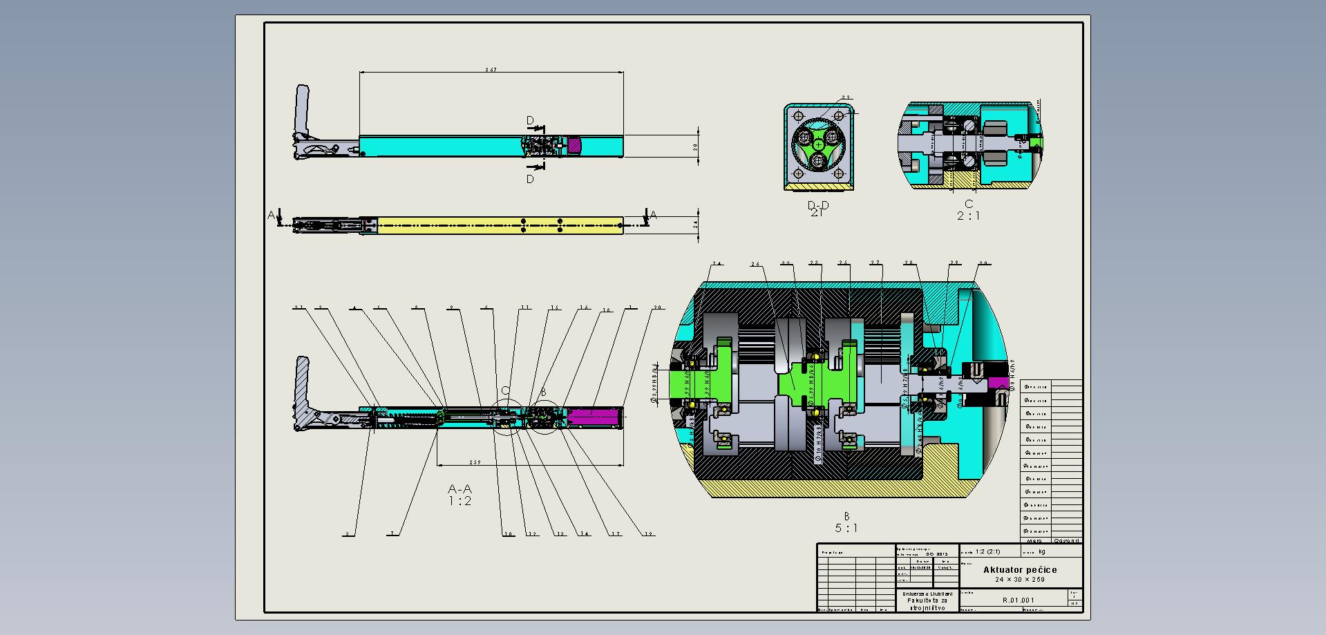Click the 'Univerza v Ljubljani' institution text
This screenshot has width=1326, height=635.
coord(927,594)
